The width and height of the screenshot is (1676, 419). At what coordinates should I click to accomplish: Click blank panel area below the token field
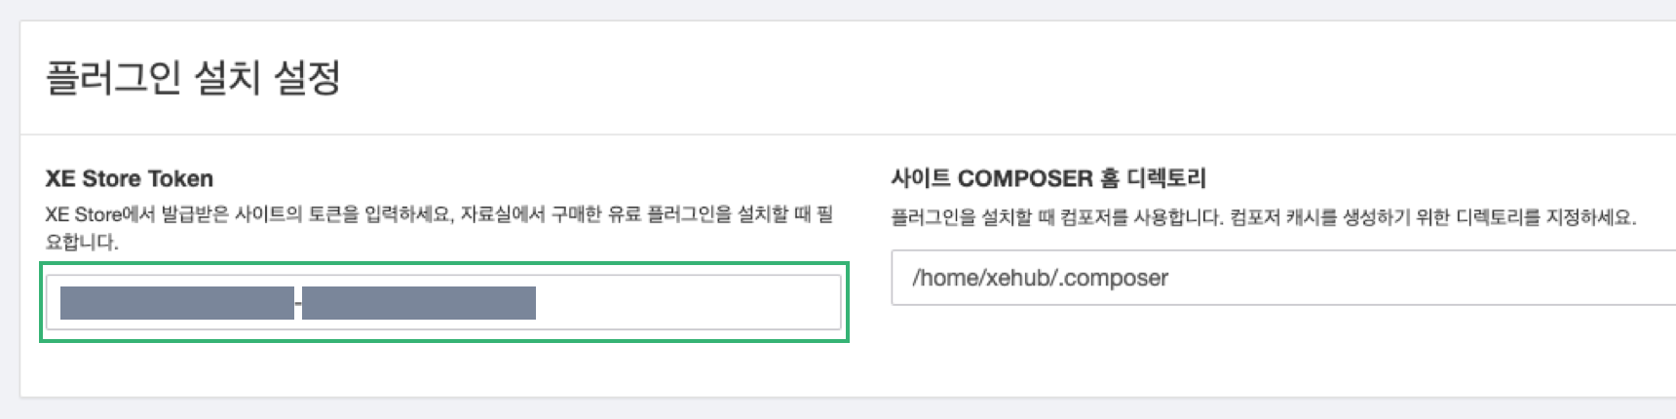438,370
